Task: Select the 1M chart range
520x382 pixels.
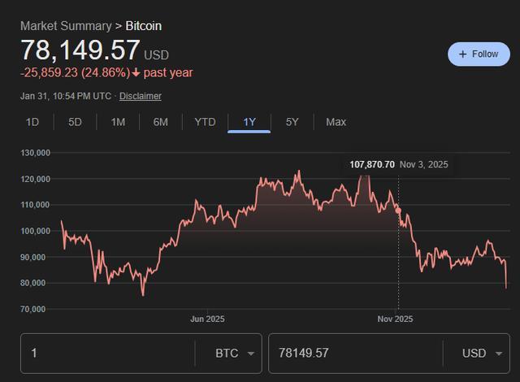Action: (x=118, y=122)
